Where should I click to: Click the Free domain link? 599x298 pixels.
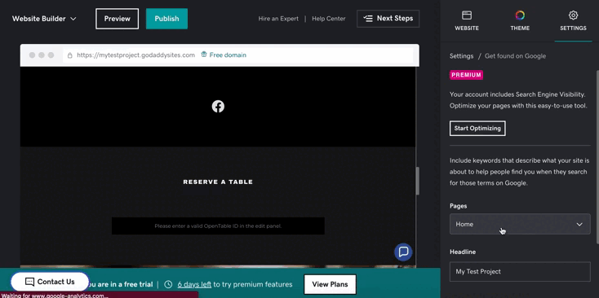[x=228, y=55]
